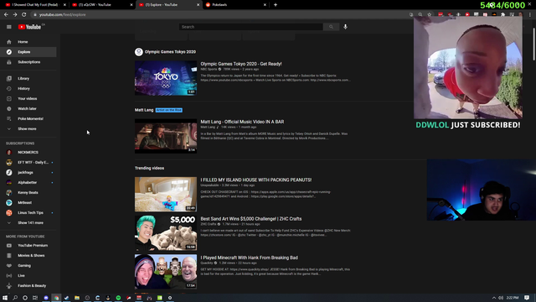Open the Watch later playlist
This screenshot has width=536, height=302.
tap(28, 108)
